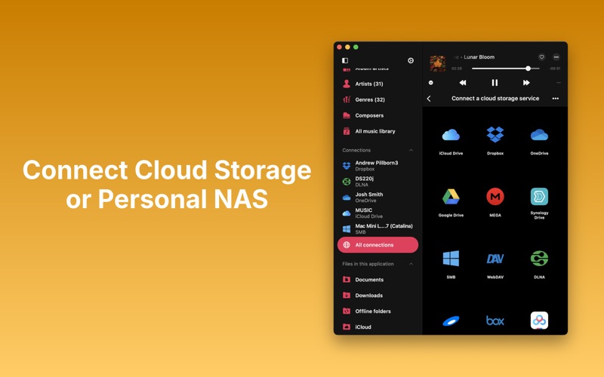The image size is (604, 377).
Task: Select the white tile three-circles service icon
Action: (x=539, y=320)
